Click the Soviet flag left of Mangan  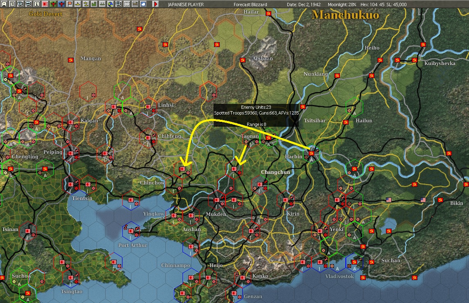(x=70, y=60)
